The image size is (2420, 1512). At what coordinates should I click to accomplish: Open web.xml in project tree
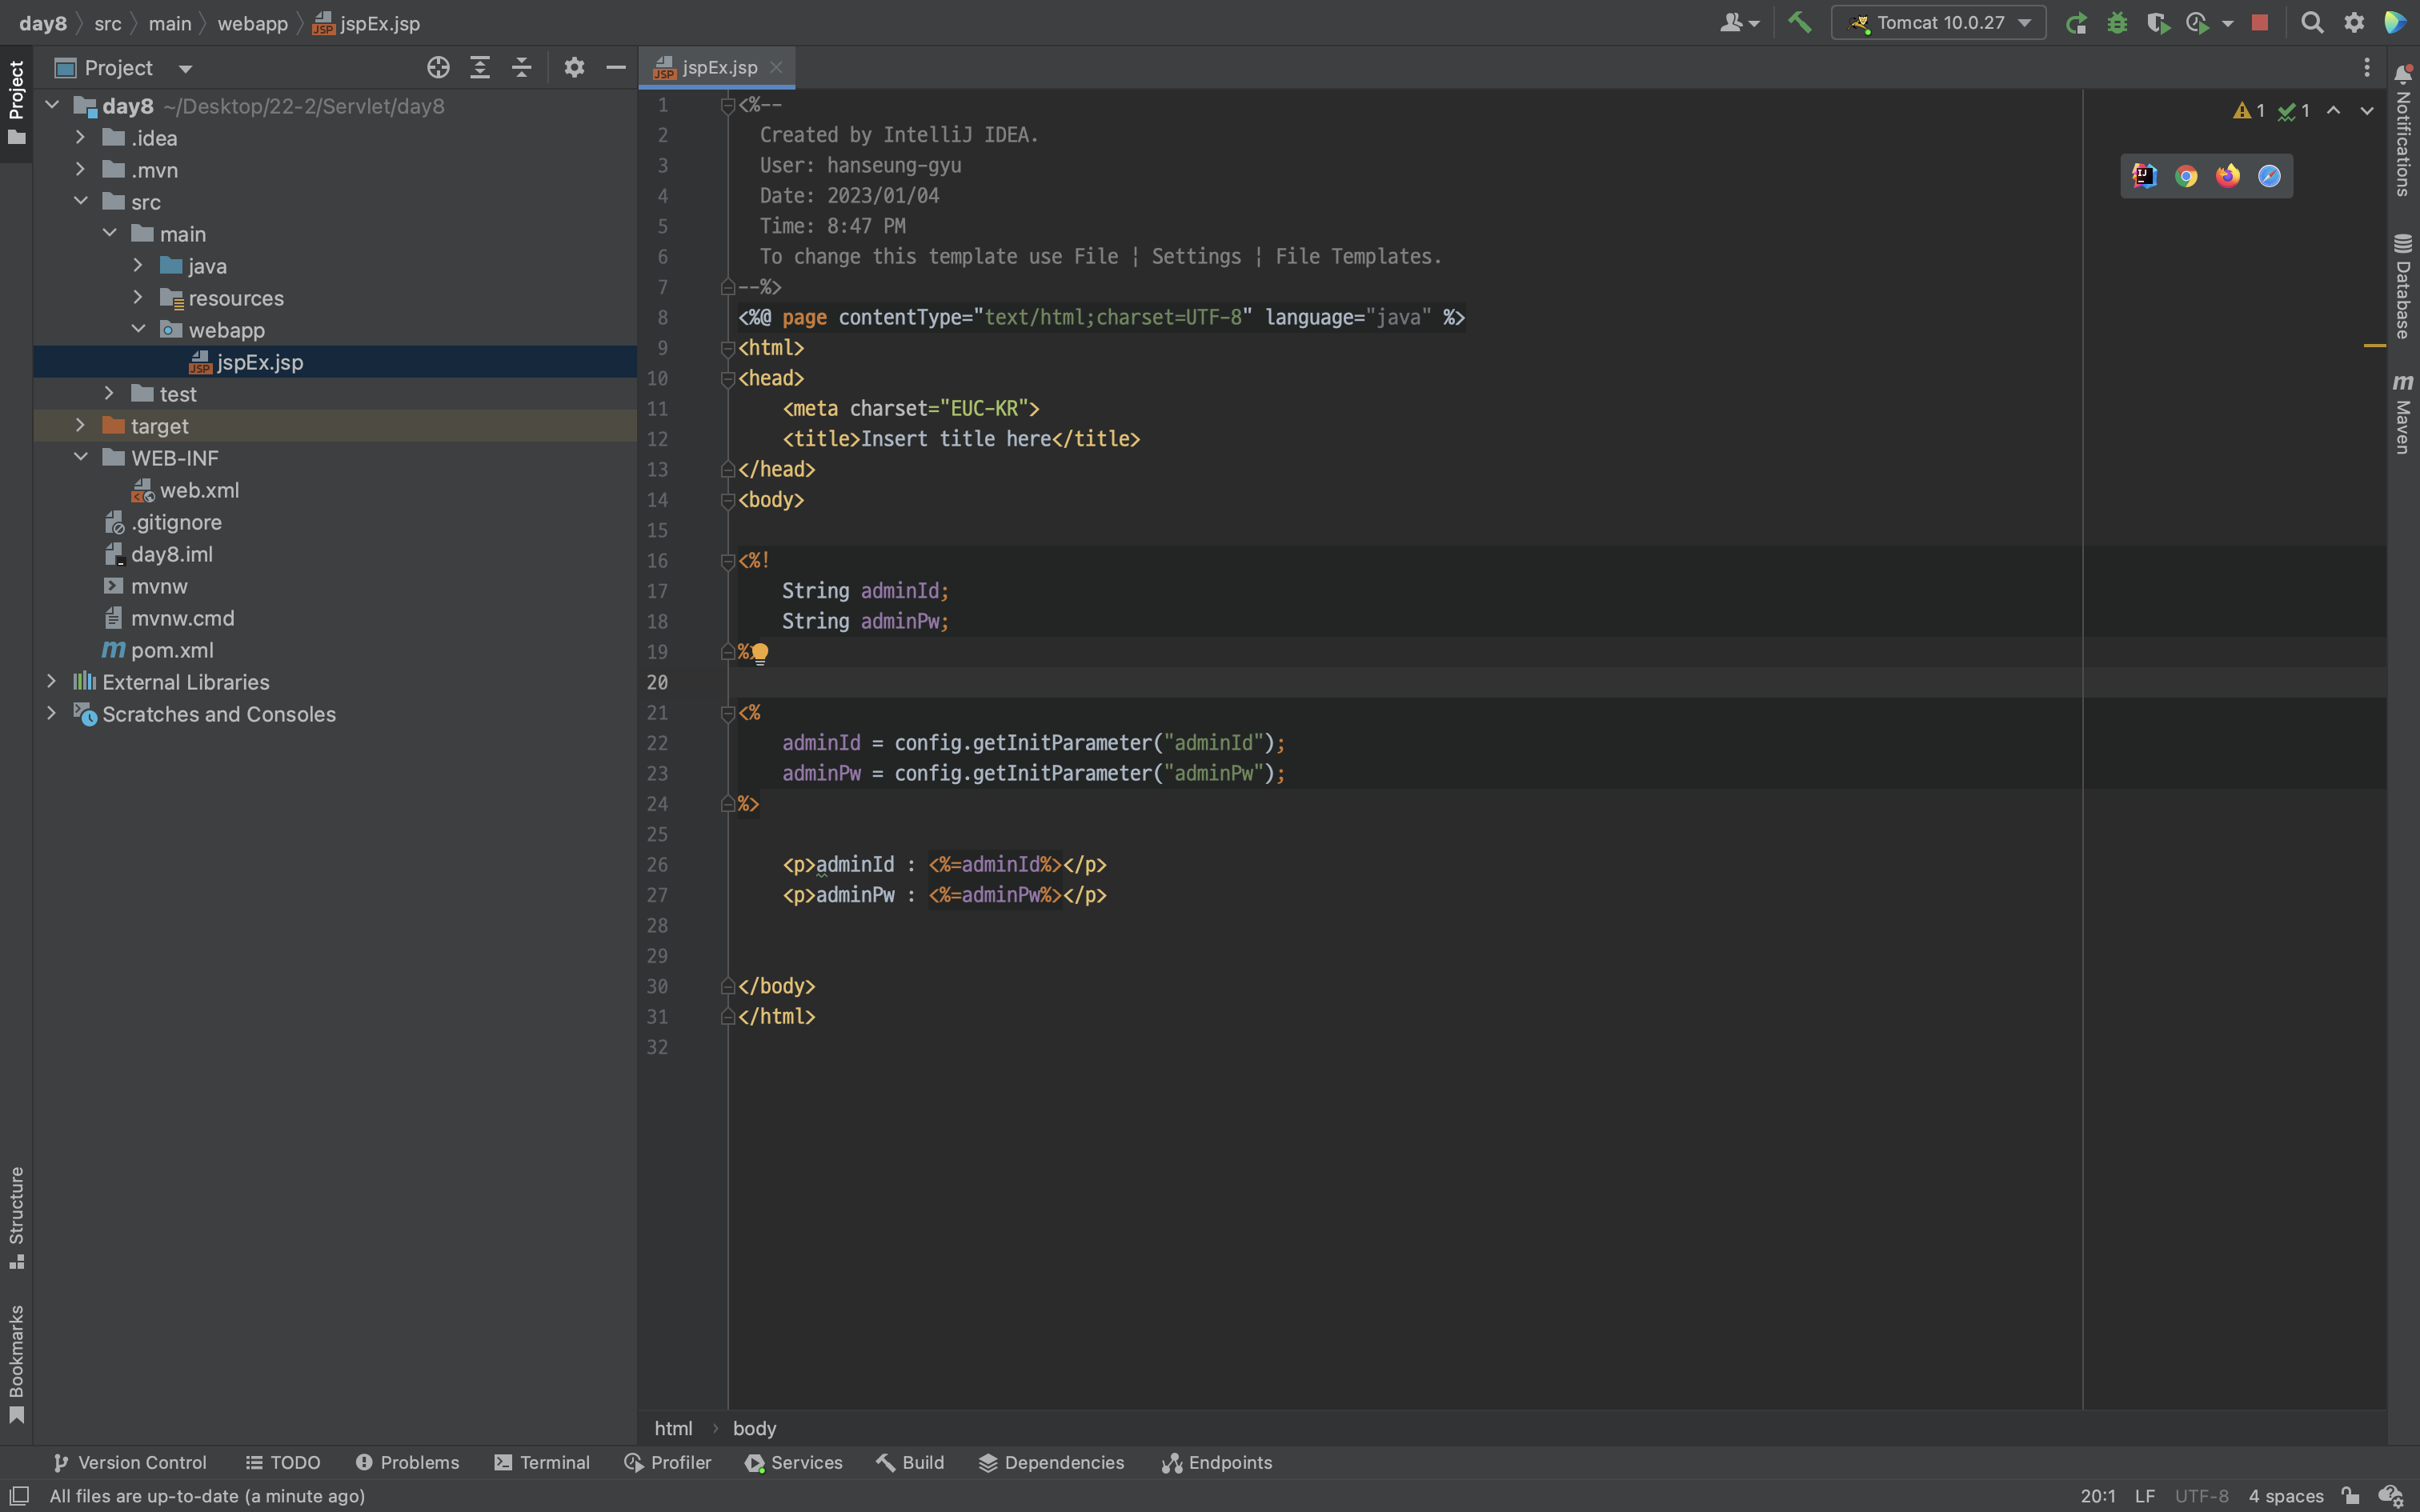(x=199, y=490)
